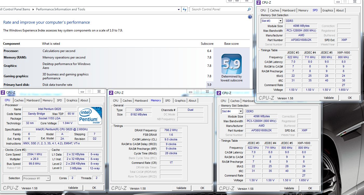The width and height of the screenshot is (364, 195).
Task: Select the 99.8 MHz bus speed value
Action: click(x=35, y=164)
